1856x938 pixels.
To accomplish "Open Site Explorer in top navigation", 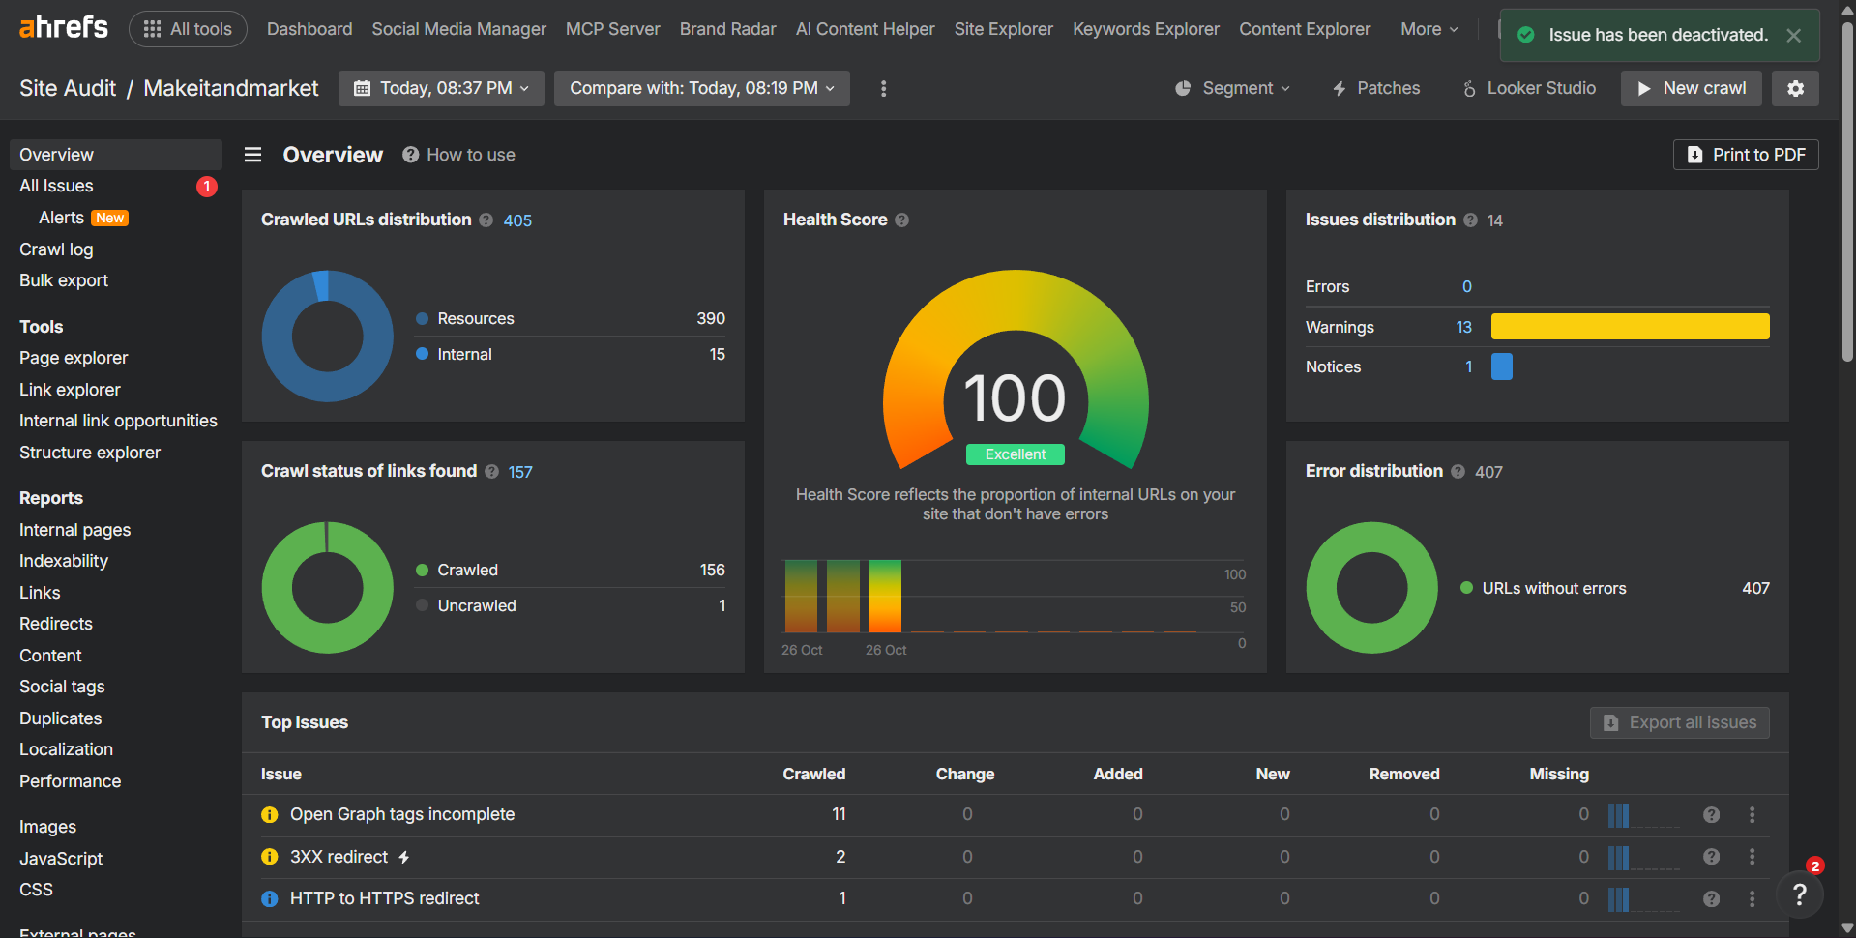I will click(1003, 29).
